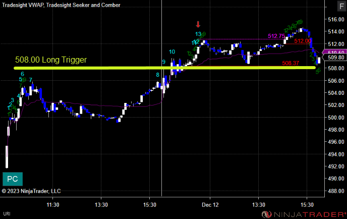Viewport: 347px width, 219px height.
Task: Click the 11:30 time axis label
Action: (x=53, y=205)
